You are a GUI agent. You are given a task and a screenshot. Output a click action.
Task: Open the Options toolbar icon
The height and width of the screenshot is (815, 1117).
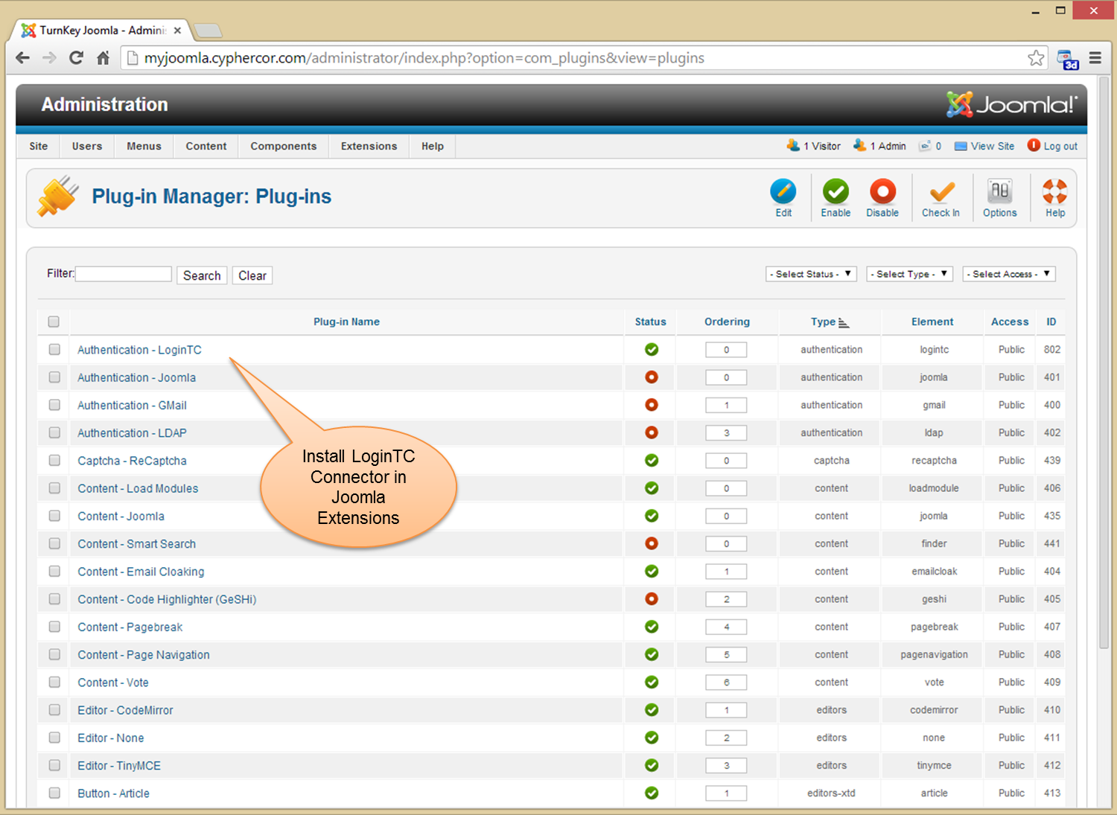tap(999, 193)
